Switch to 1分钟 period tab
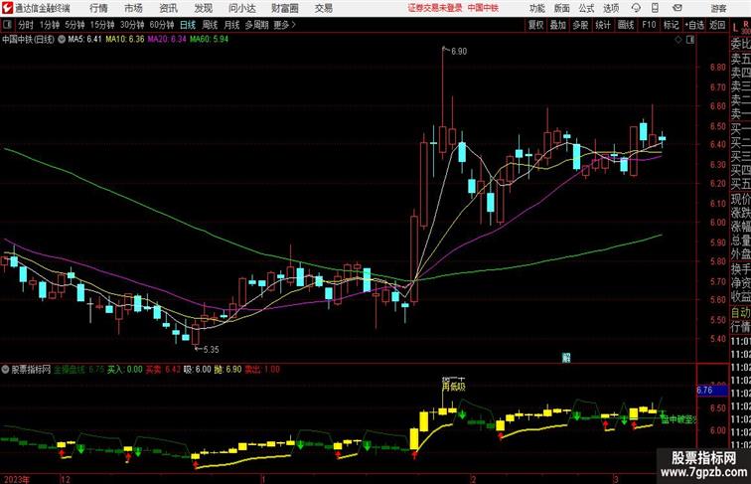This screenshot has width=751, height=484. click(50, 25)
